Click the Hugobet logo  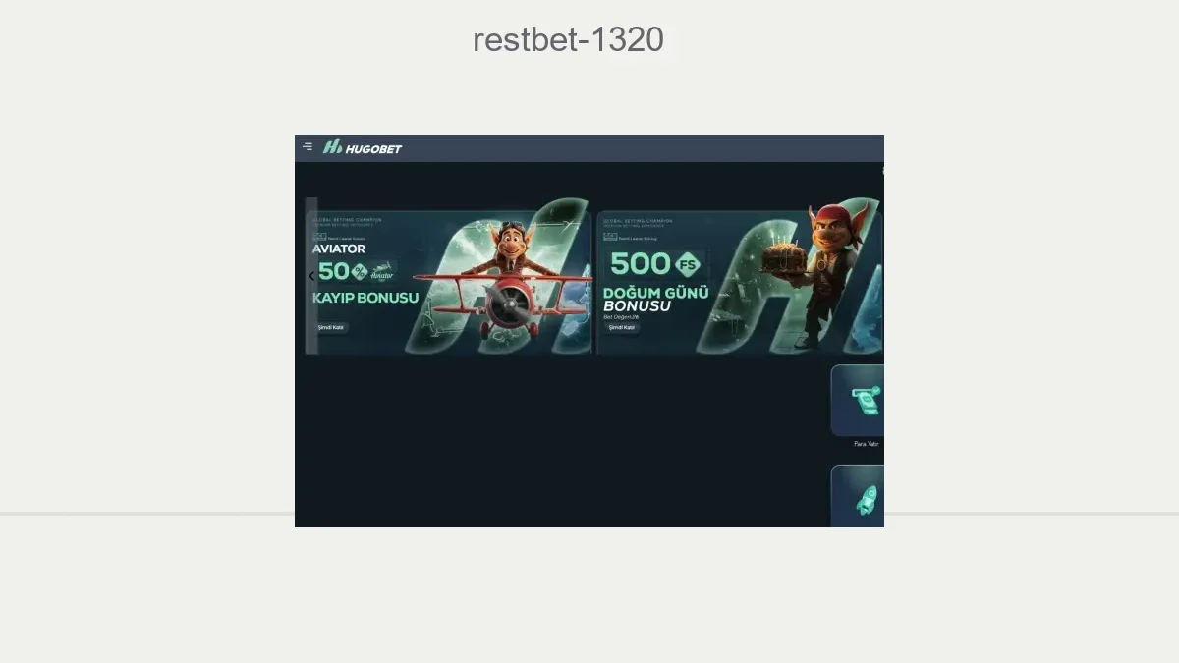(x=363, y=147)
